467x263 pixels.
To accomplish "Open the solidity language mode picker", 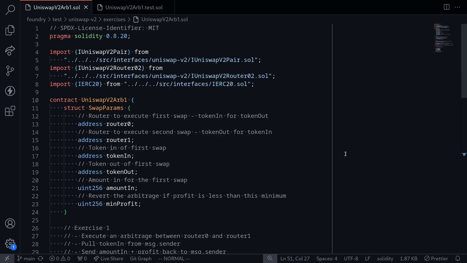I will (385, 258).
